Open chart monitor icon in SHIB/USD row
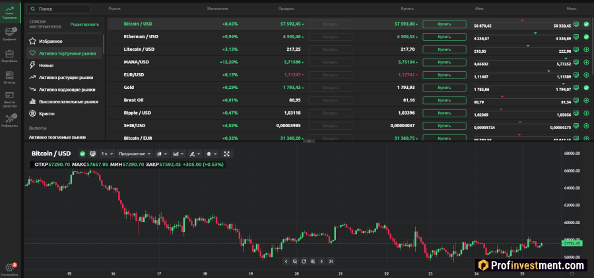This screenshot has height=278, width=594. point(577,126)
